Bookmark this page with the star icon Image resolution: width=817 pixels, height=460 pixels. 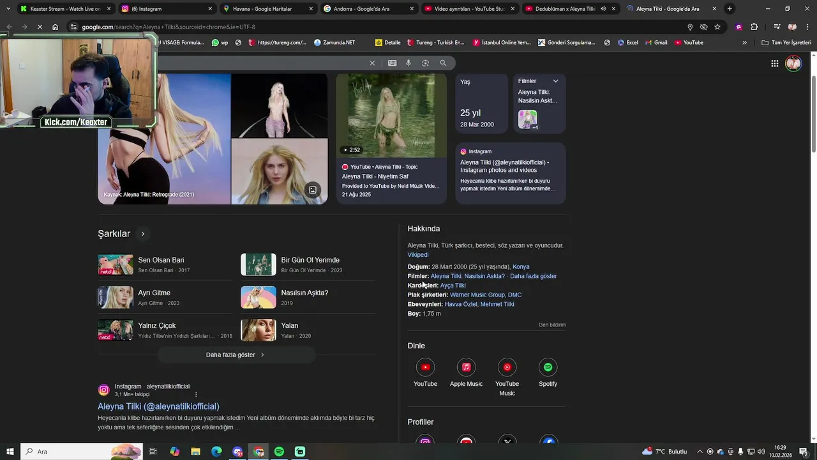pyautogui.click(x=717, y=27)
